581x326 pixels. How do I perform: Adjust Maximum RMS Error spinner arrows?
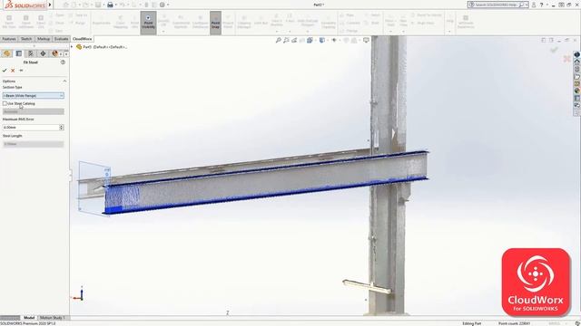click(62, 127)
